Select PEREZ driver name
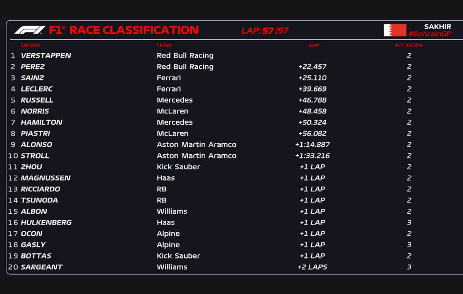Screen dimensions: 463x294 coord(33,67)
